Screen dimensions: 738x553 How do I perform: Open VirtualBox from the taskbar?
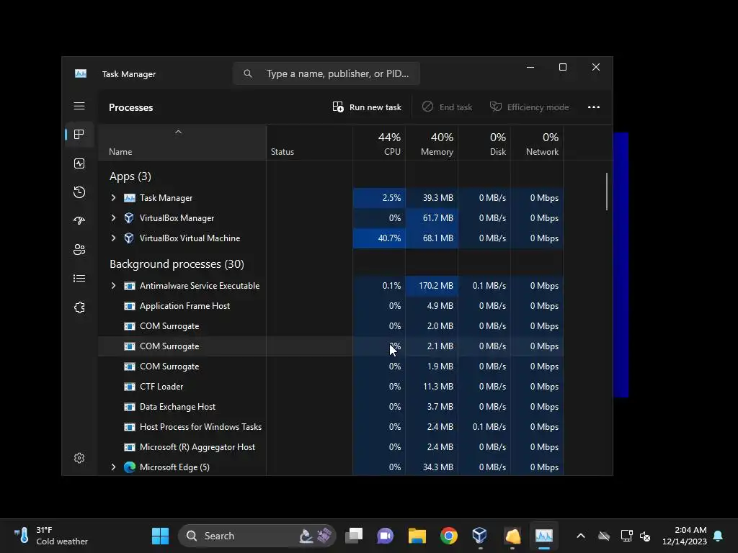click(479, 536)
